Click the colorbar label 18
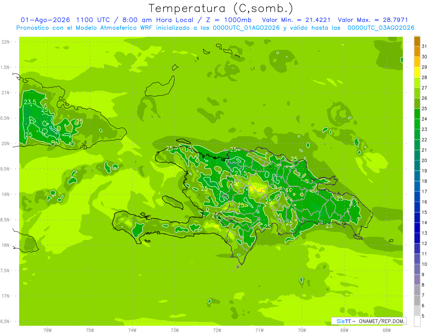This screenshot has height=335, width=434. coord(424,181)
